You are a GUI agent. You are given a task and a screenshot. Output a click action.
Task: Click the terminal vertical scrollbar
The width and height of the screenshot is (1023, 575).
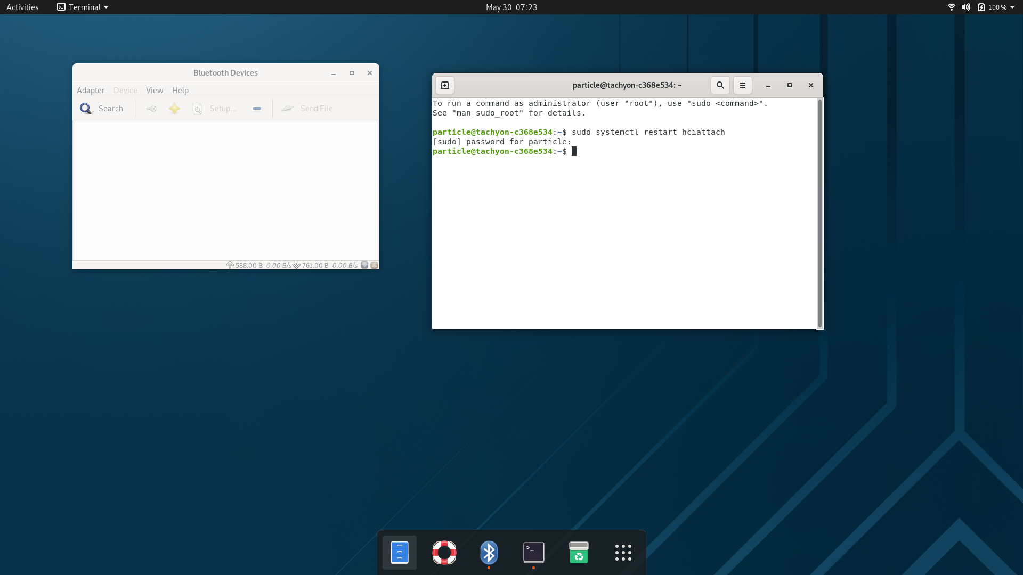pos(819,213)
